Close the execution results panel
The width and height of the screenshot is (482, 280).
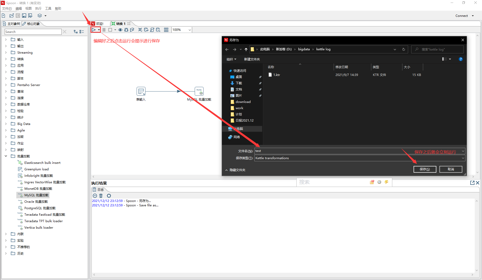pyautogui.click(x=478, y=183)
